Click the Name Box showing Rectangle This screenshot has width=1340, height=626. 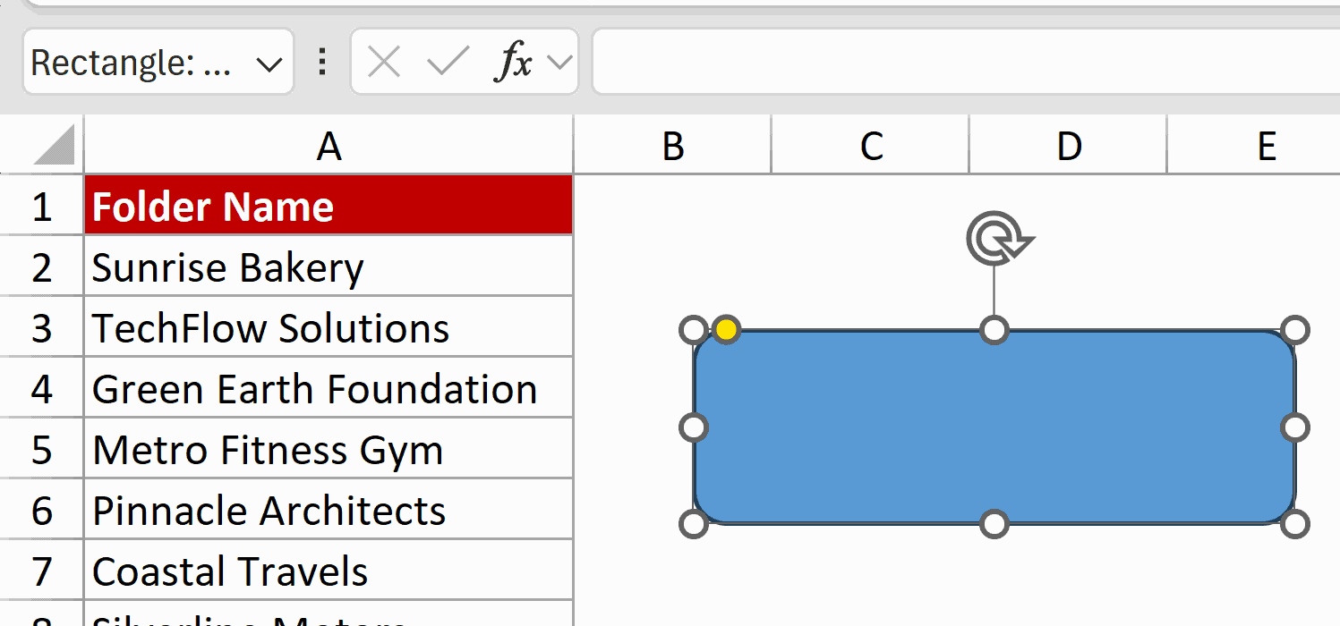[134, 61]
